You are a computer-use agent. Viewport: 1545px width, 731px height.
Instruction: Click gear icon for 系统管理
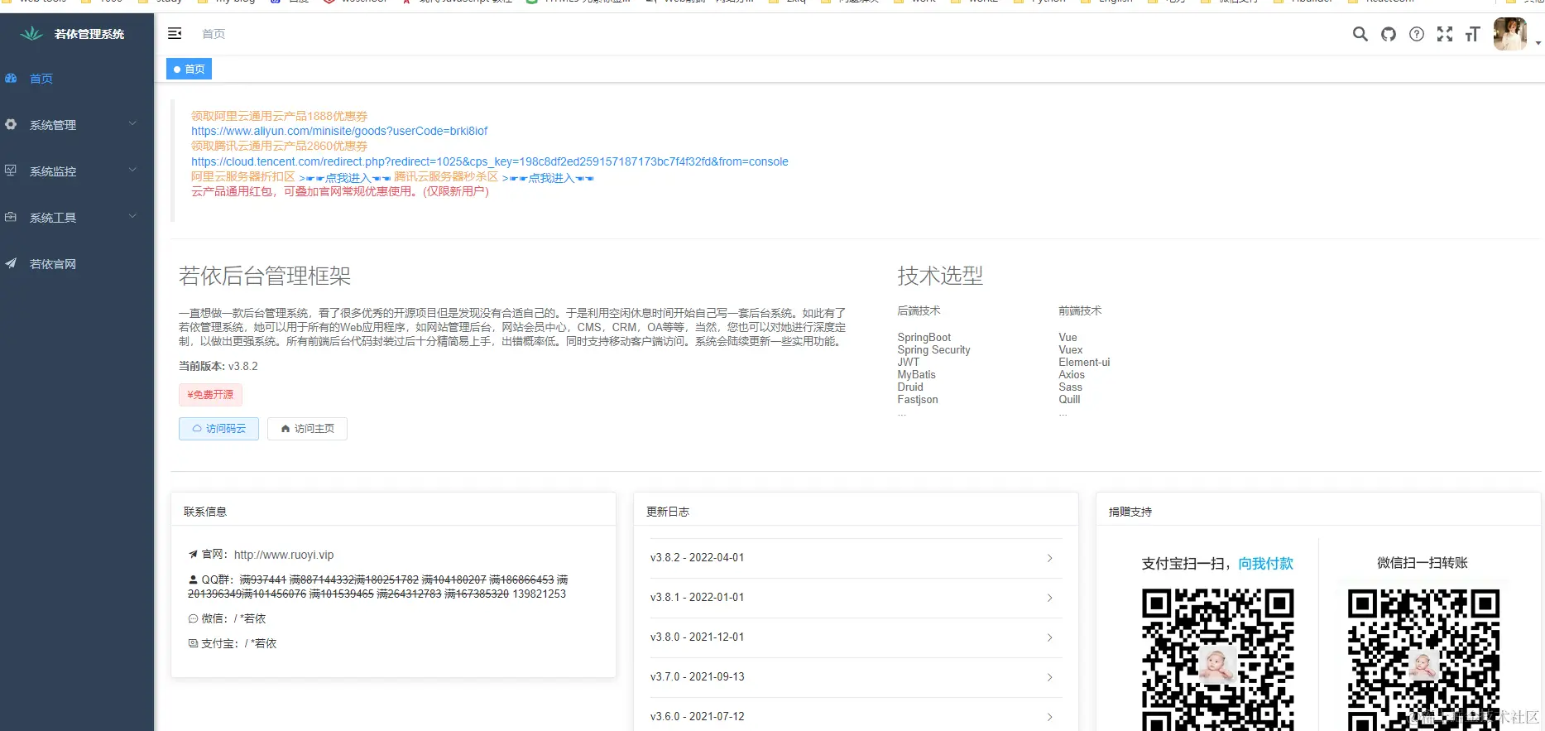point(11,124)
